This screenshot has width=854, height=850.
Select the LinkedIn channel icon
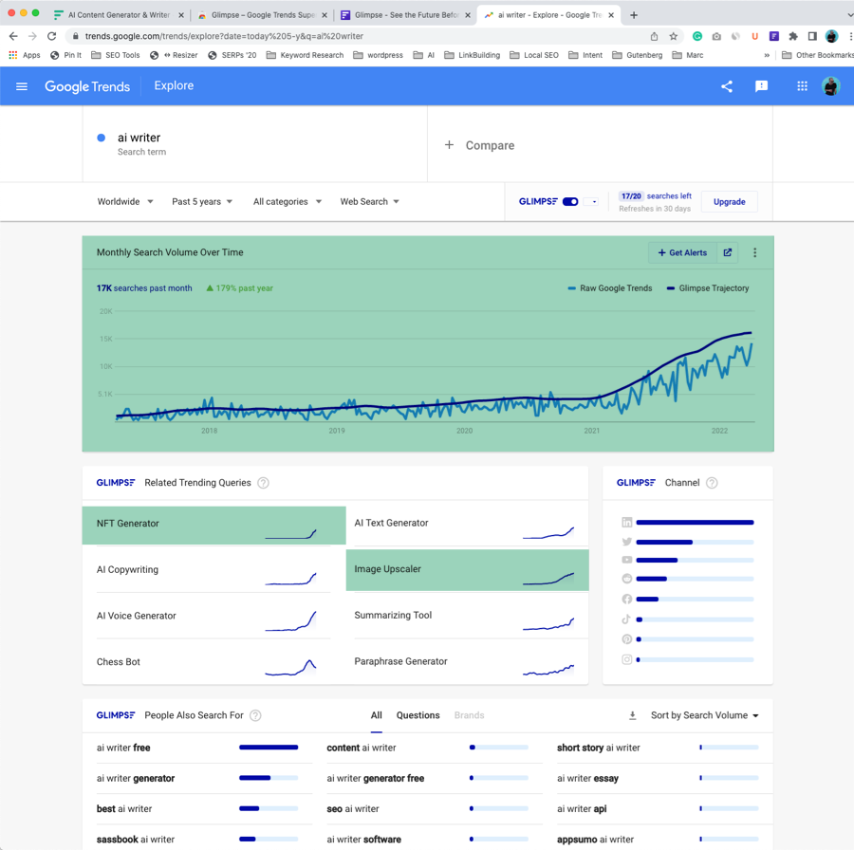pos(627,522)
